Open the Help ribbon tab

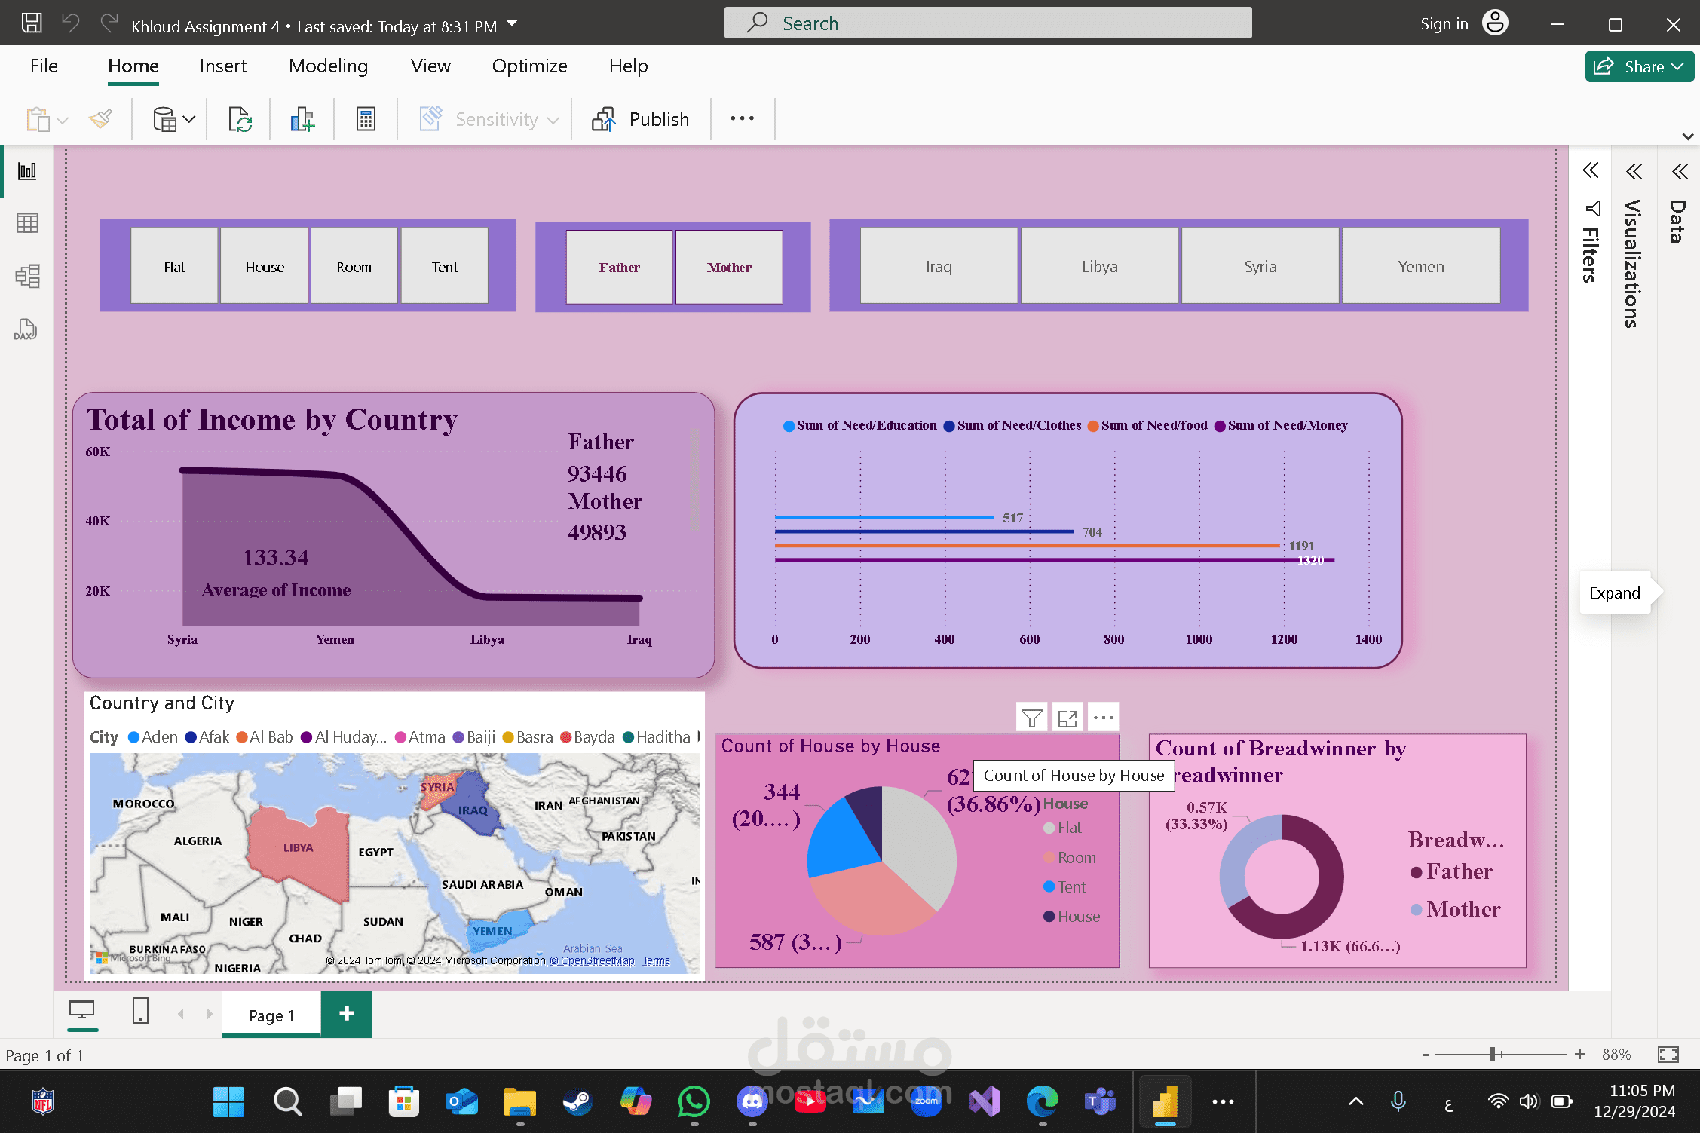[629, 66]
